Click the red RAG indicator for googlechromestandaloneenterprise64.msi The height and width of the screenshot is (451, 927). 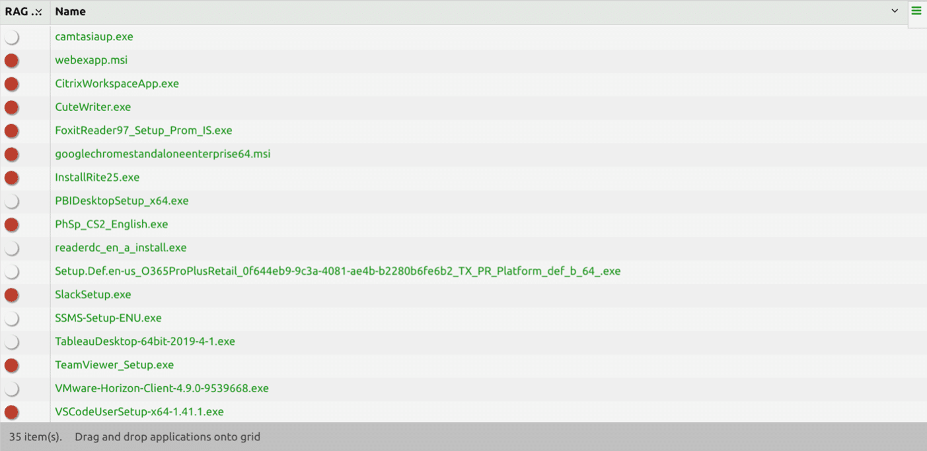point(11,155)
